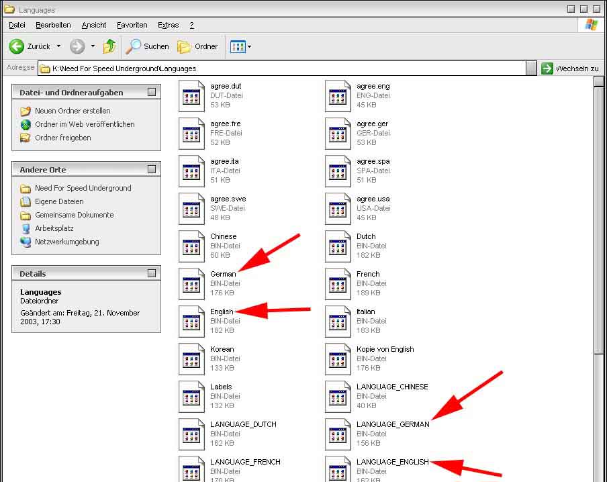Viewport: 607px width, 482px height.
Task: Select the Dutch BIN file icon
Action: point(338,246)
